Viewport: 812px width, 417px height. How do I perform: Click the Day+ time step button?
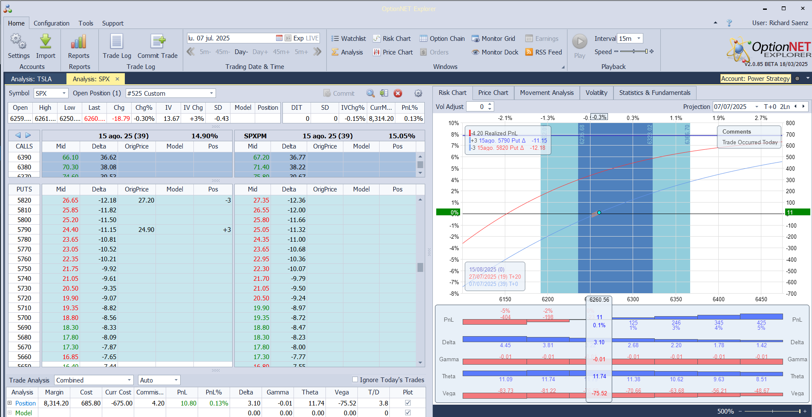tap(260, 52)
